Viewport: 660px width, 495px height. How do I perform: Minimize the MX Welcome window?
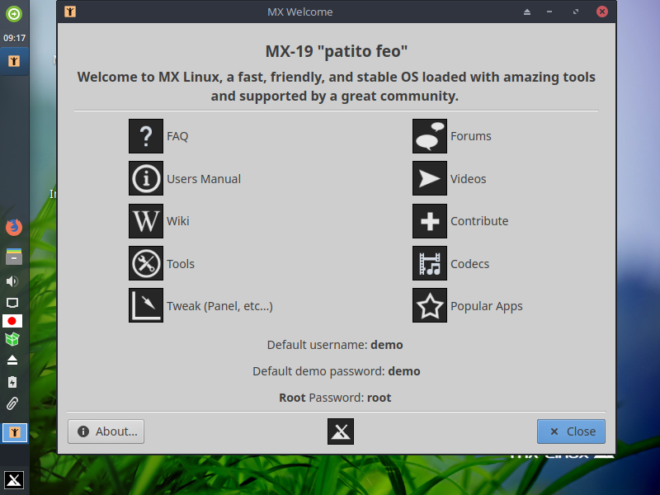549,12
